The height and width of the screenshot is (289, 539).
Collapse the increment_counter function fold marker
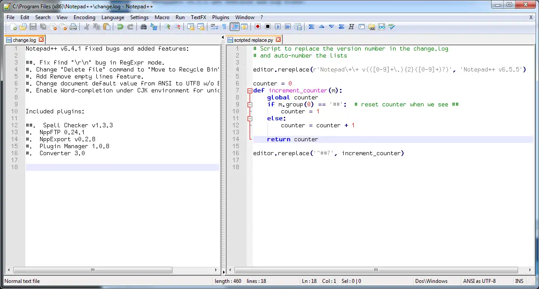point(250,91)
